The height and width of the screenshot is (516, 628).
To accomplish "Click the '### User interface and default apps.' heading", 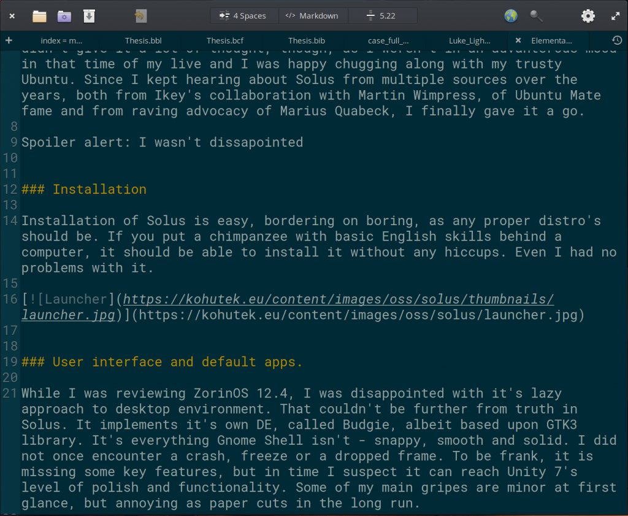I will pos(162,362).
